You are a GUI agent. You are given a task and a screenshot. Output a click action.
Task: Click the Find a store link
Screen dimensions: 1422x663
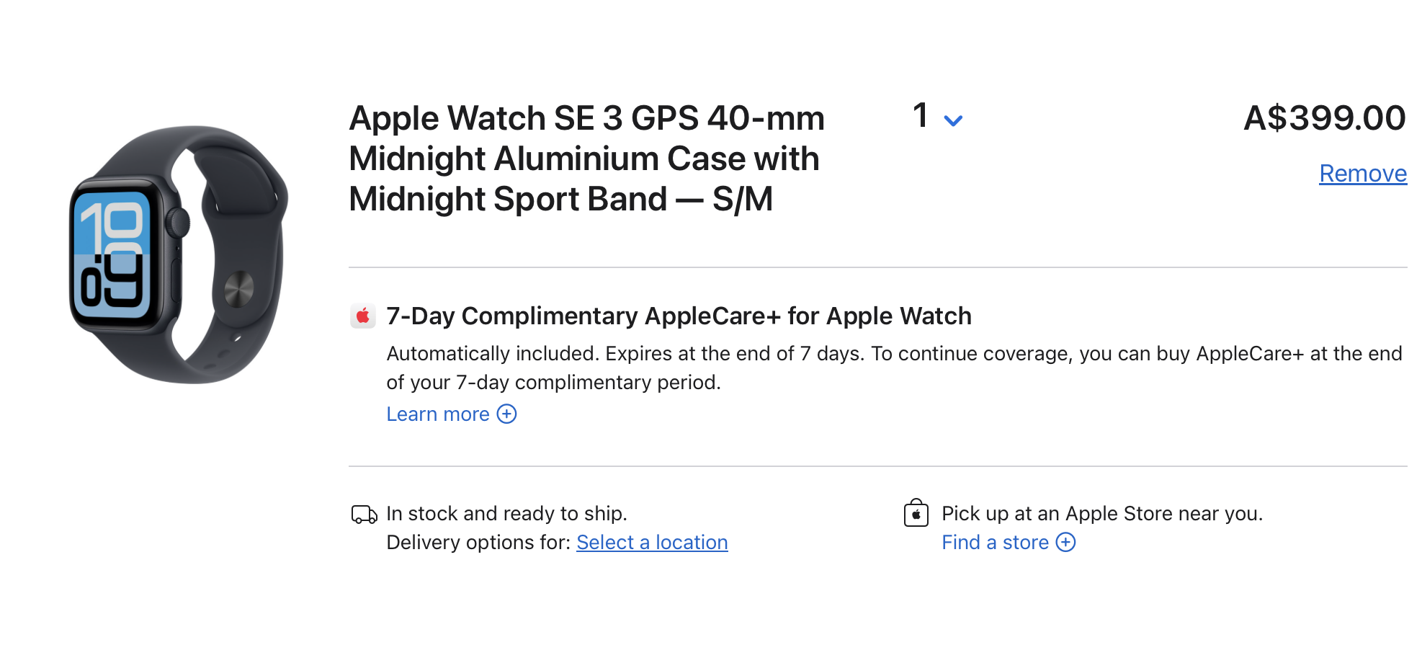click(x=995, y=543)
